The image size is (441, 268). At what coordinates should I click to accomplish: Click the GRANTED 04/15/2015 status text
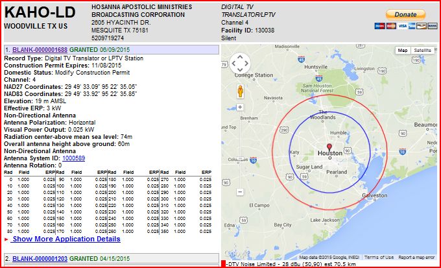100,258
